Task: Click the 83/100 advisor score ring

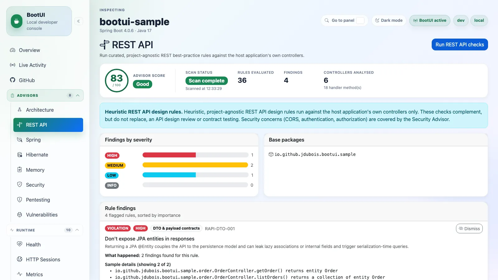Action: click(117, 81)
